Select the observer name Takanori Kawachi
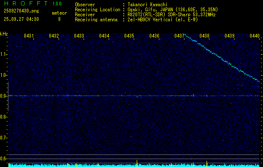This screenshot has height=167, width=263. [148, 5]
